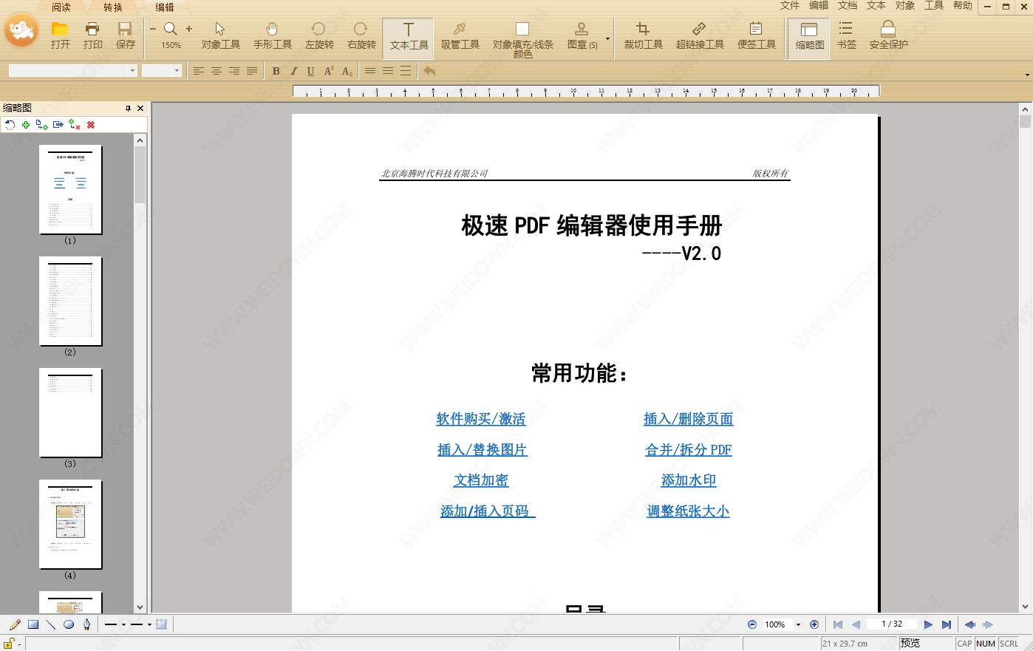The image size is (1033, 651).
Task: Open the 帮助 menu
Action: click(x=963, y=5)
